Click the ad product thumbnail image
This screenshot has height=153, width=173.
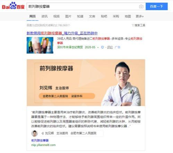pyautogui.click(x=40, y=45)
